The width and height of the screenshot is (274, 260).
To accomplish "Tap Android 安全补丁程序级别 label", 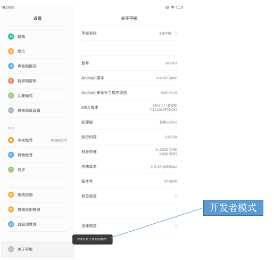I will (x=104, y=93).
